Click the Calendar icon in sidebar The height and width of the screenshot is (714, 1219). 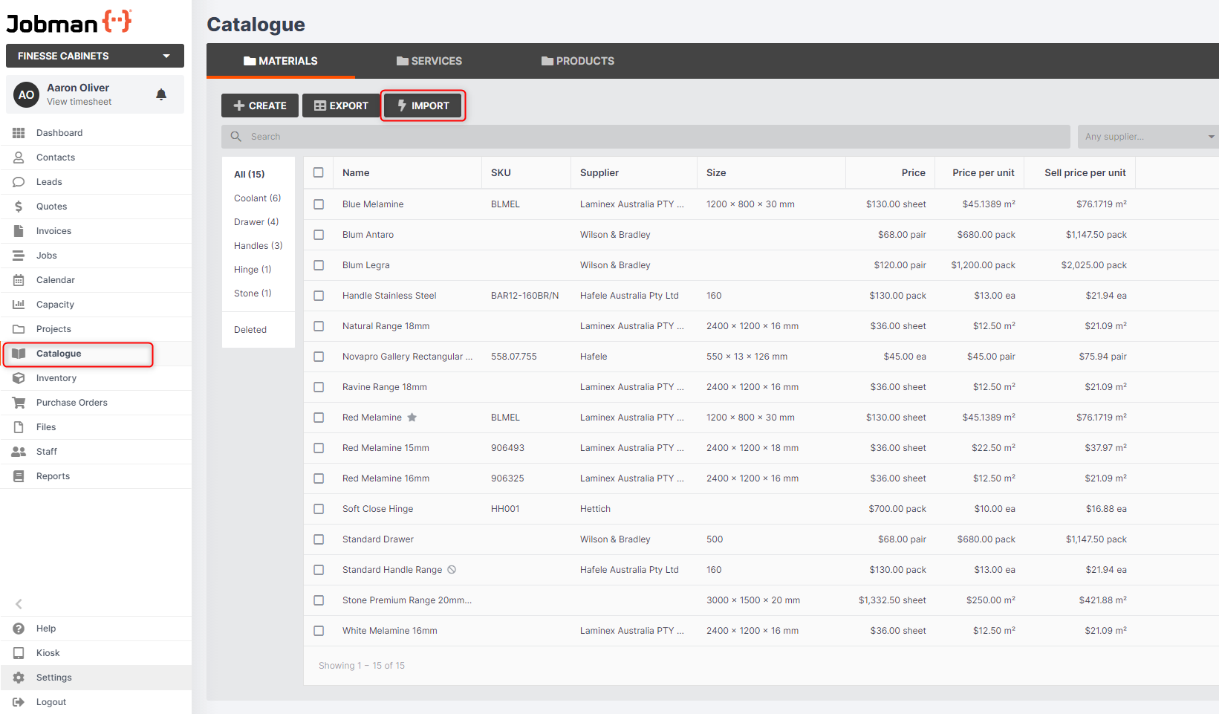[x=19, y=280]
